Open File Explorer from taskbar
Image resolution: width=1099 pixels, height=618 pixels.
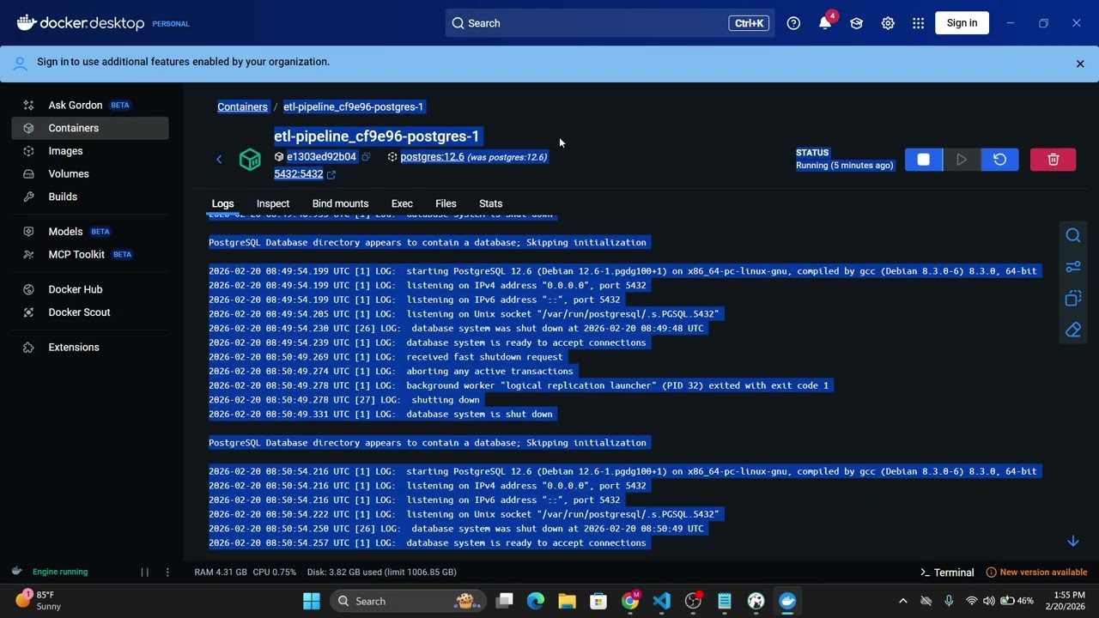pos(567,601)
